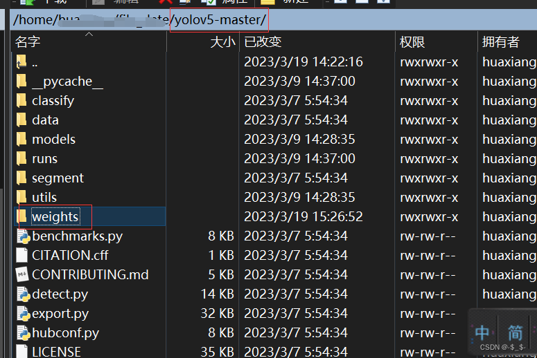Click the blank file icon beside CITATION.cff
537x358 pixels.
coord(22,256)
